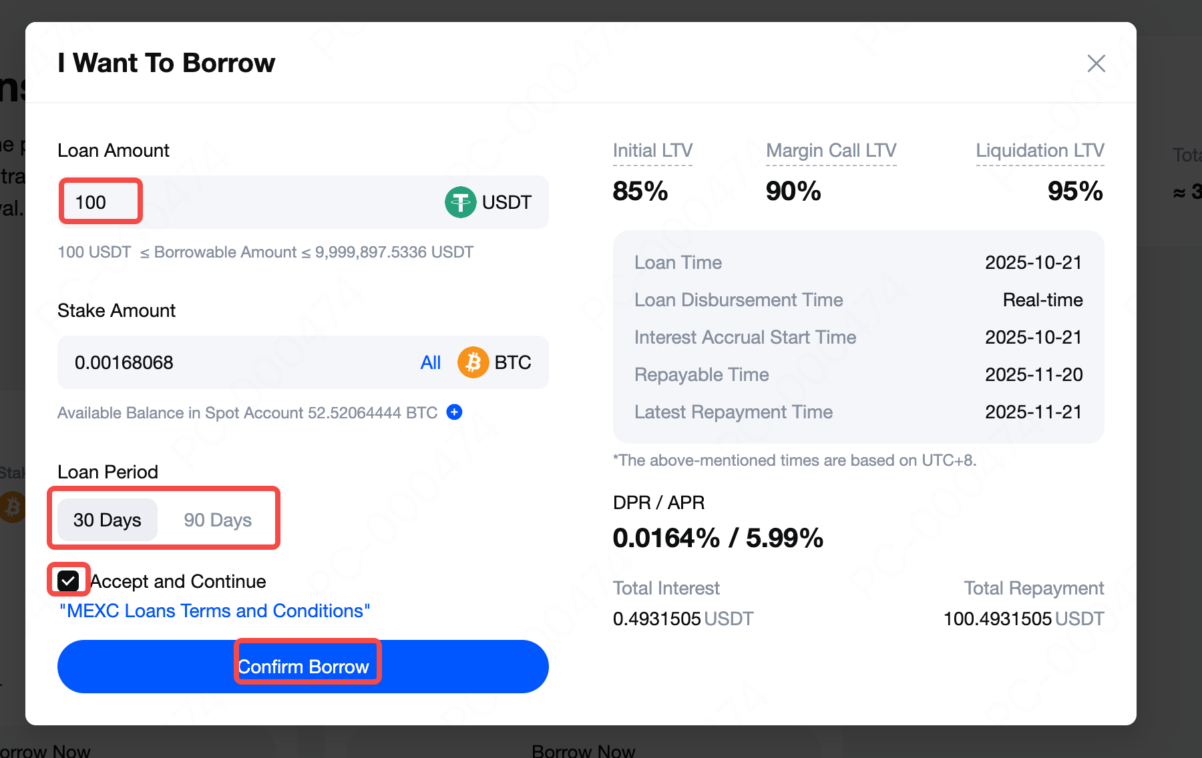Click the USDT Tether coin icon
The image size is (1202, 758).
(460, 202)
